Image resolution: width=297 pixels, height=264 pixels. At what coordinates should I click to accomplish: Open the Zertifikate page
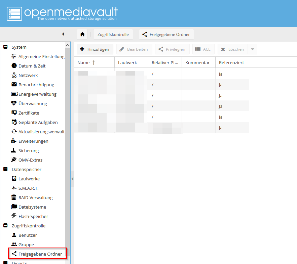(30, 113)
